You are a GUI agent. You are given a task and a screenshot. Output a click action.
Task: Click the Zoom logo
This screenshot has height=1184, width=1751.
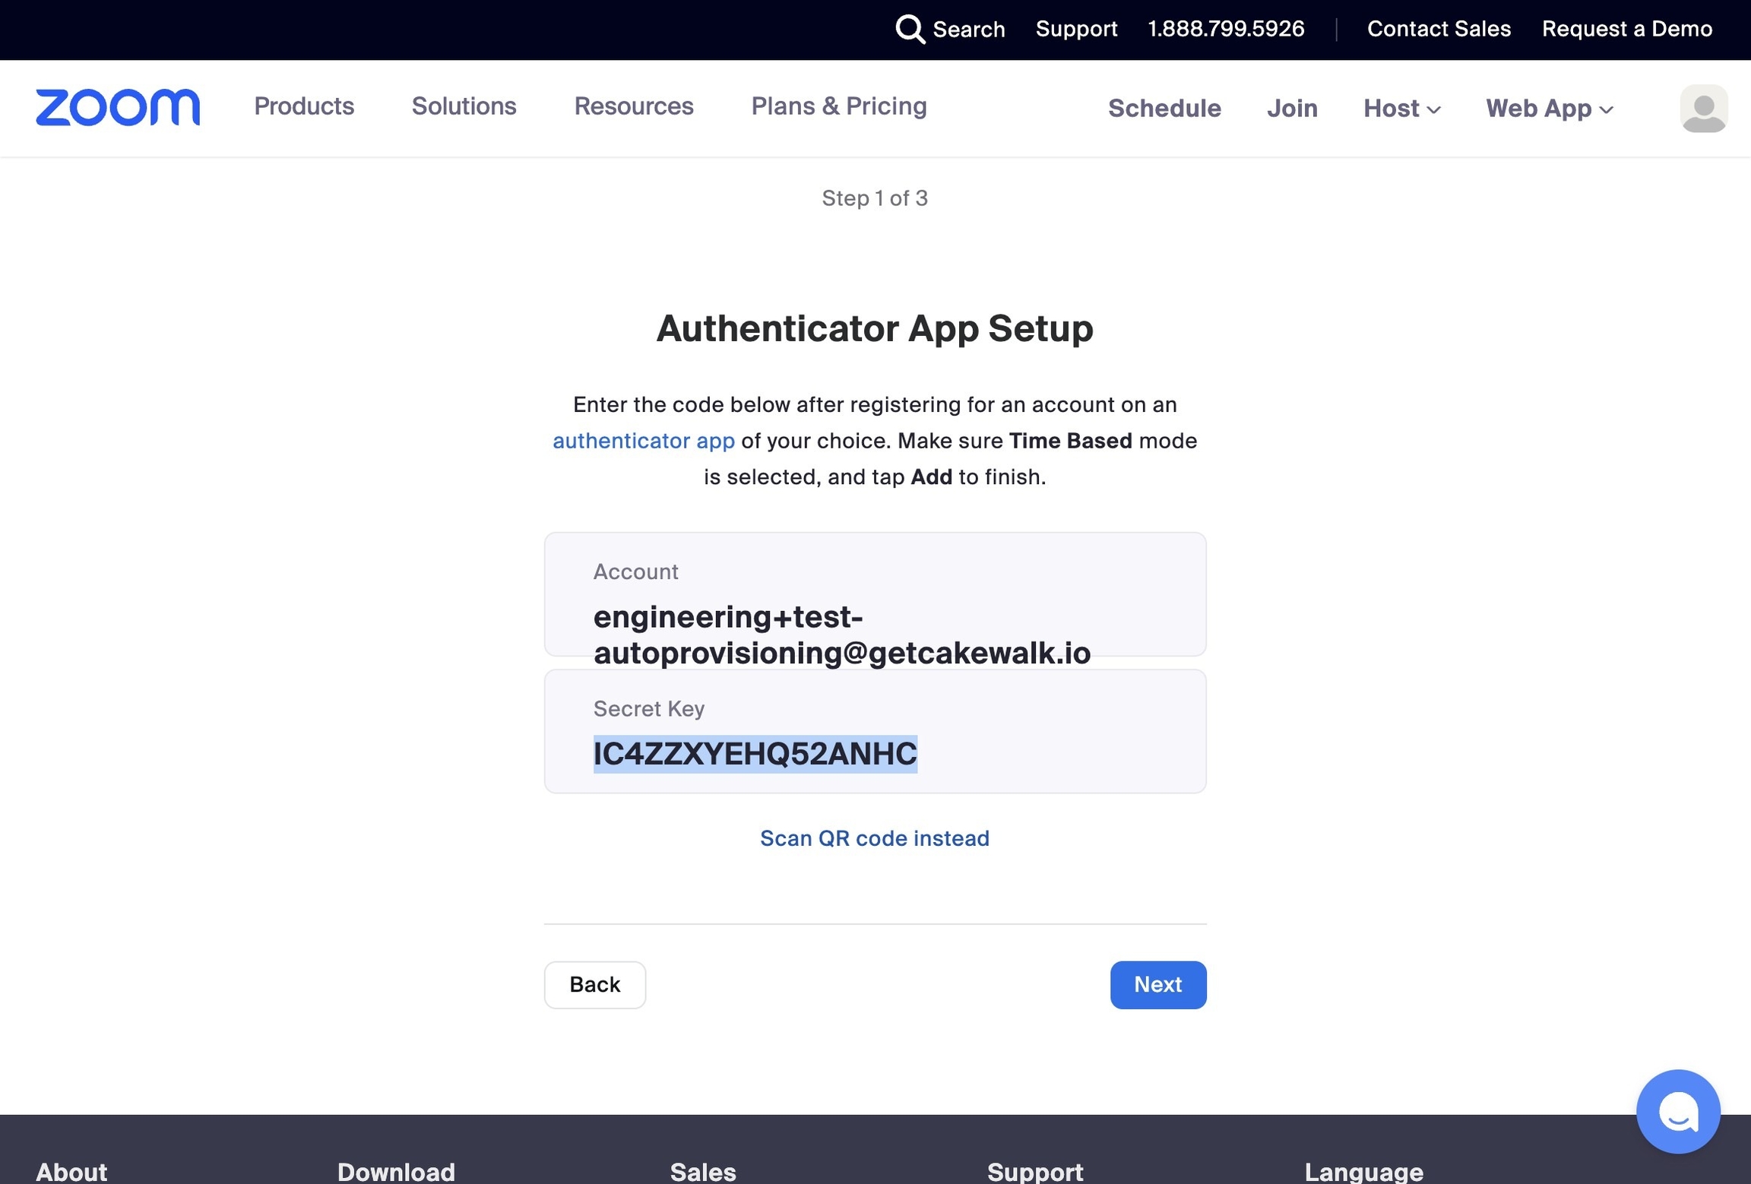tap(118, 107)
